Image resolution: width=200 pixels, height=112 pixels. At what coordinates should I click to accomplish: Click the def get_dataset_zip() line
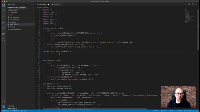53,28
